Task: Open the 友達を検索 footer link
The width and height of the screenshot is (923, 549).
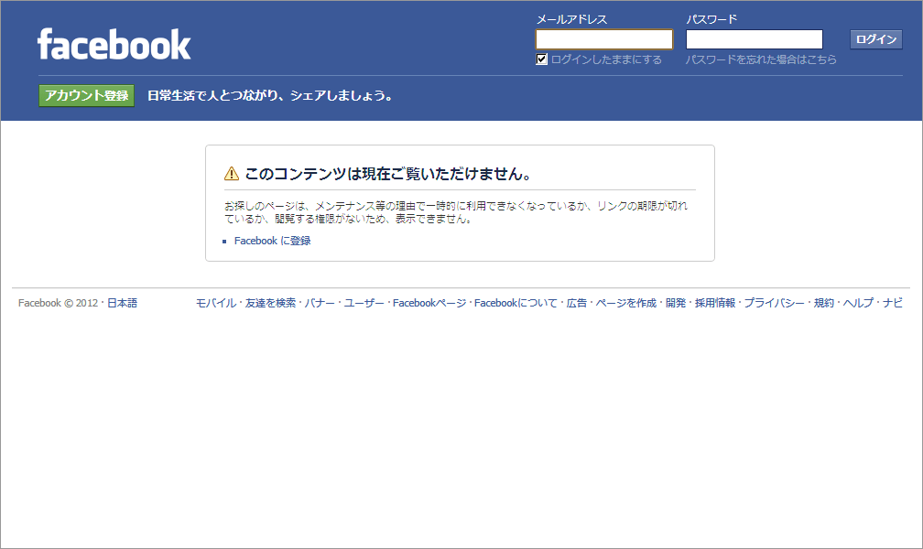Action: click(270, 303)
